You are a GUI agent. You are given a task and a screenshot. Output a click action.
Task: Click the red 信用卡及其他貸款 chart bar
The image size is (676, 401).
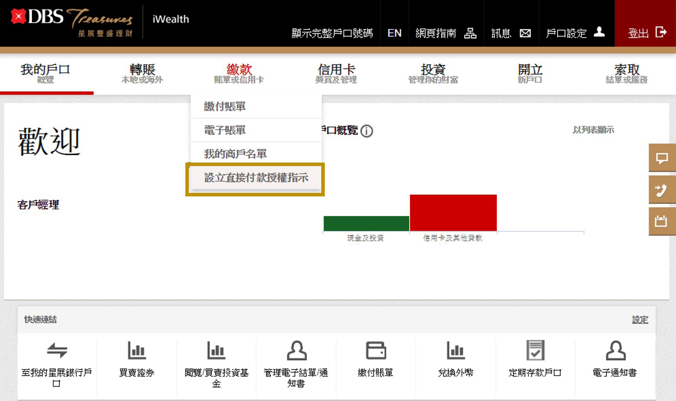[453, 213]
